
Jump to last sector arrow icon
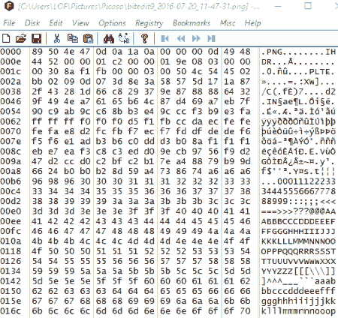coord(211,38)
